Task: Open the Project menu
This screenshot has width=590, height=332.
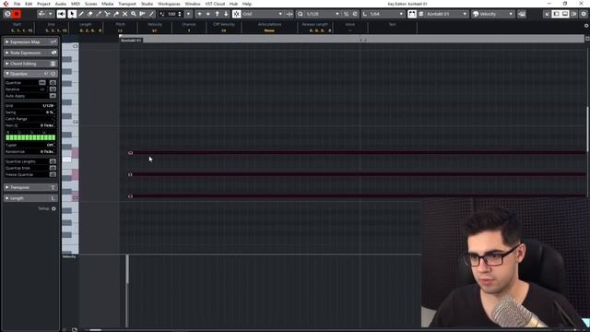Action: point(43,4)
